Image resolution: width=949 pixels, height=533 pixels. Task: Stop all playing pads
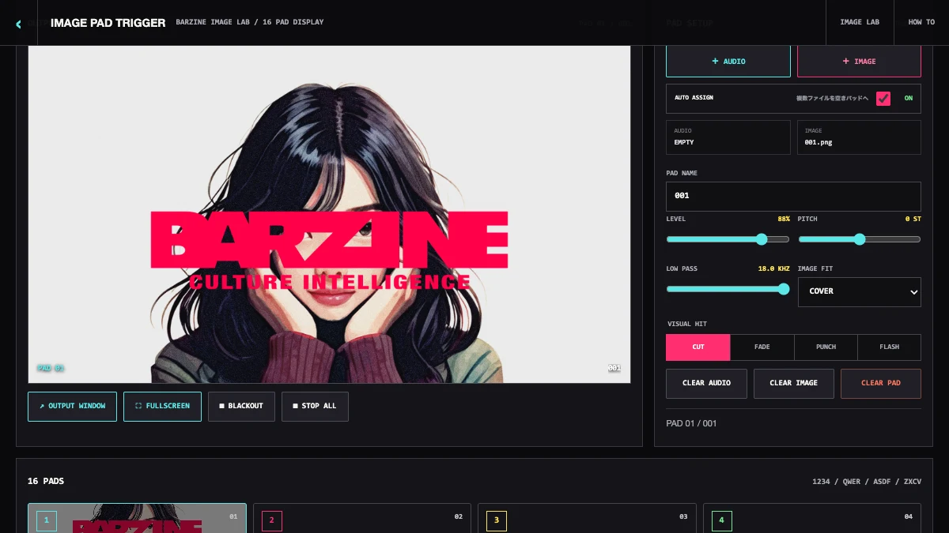point(315,406)
